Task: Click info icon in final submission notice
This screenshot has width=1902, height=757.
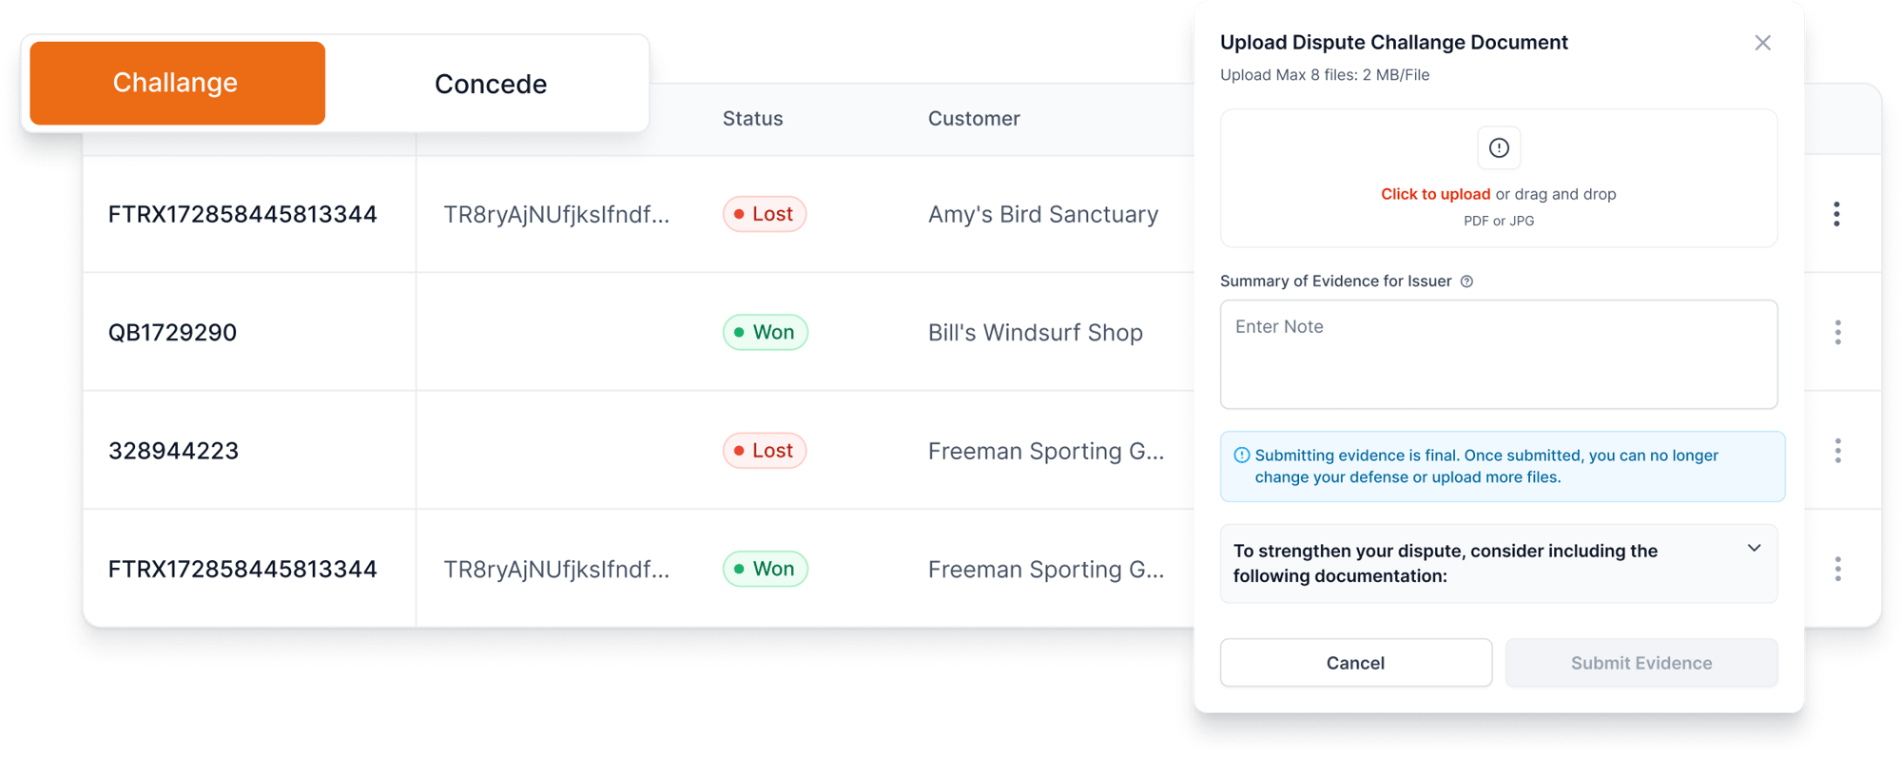Action: click(1241, 456)
